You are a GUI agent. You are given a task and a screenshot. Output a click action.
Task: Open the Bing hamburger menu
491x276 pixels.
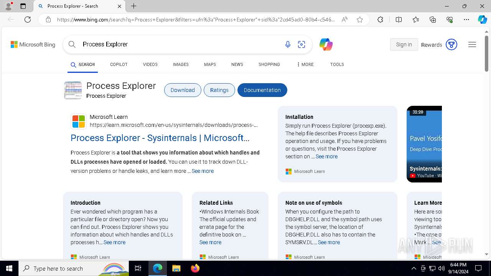(472, 44)
